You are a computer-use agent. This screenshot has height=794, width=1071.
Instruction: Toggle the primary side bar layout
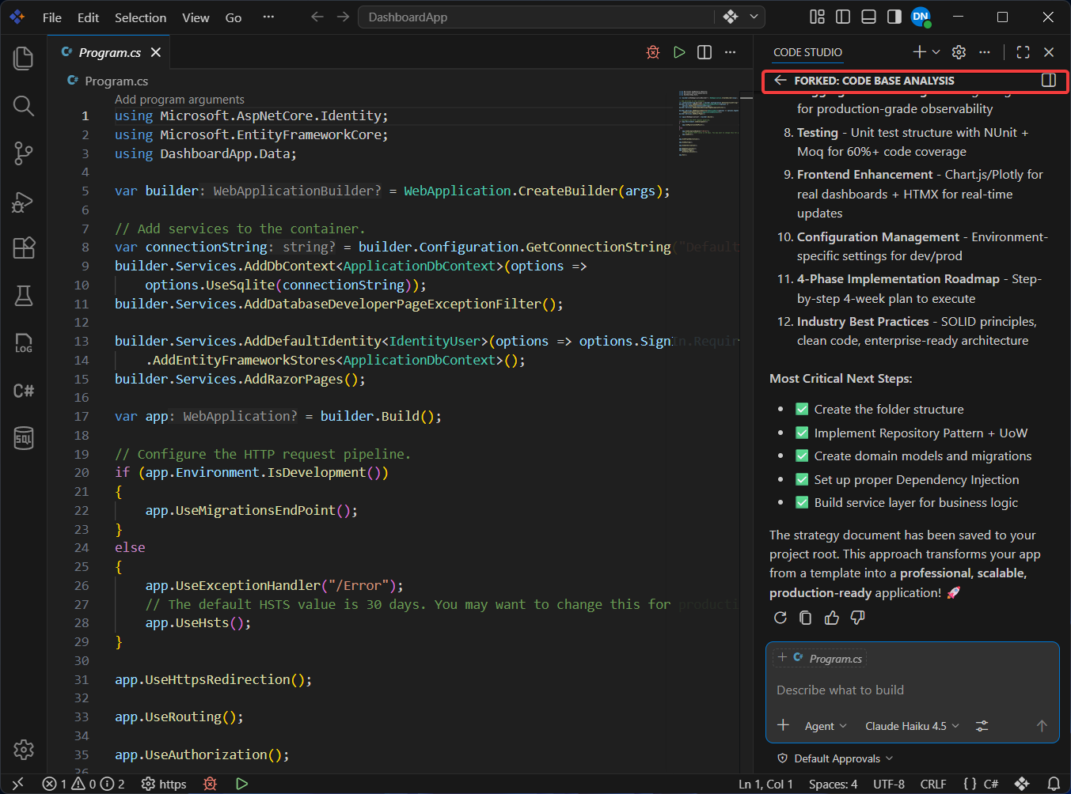pyautogui.click(x=843, y=17)
